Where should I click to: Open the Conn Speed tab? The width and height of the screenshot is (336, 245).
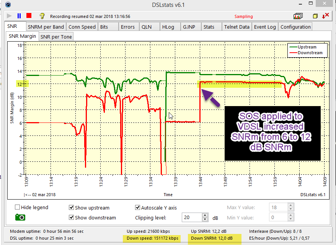point(82,27)
